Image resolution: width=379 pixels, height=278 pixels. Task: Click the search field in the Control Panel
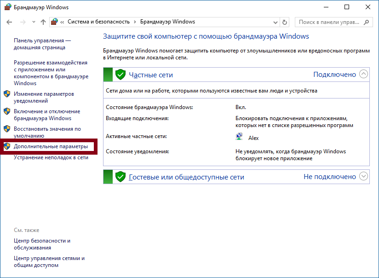(x=334, y=22)
